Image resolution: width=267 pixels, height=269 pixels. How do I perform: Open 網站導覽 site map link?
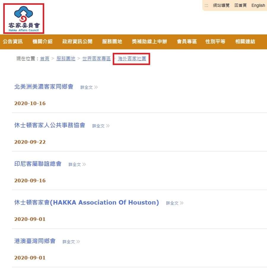coord(221,5)
